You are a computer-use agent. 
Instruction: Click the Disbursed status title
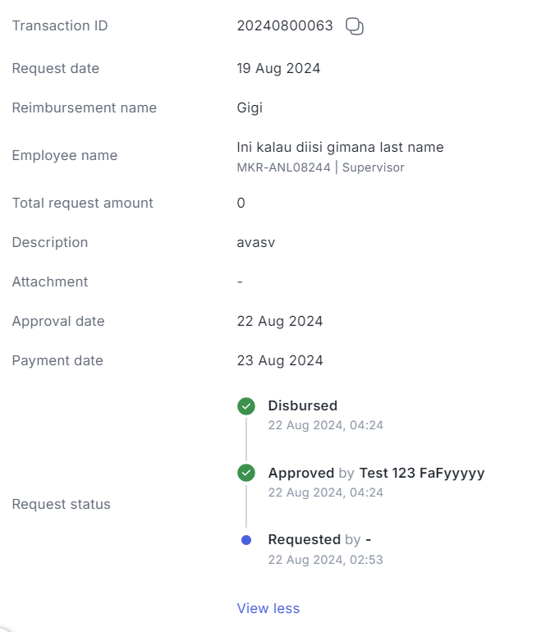[x=303, y=405]
